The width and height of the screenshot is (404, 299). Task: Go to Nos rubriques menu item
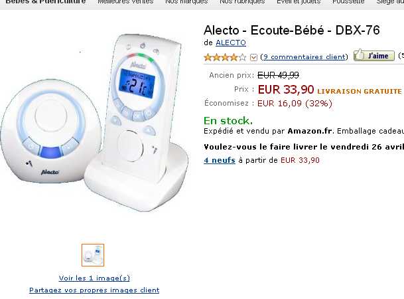click(x=242, y=2)
